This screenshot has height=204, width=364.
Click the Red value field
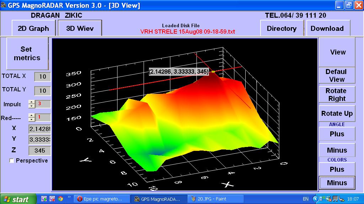coord(43,117)
